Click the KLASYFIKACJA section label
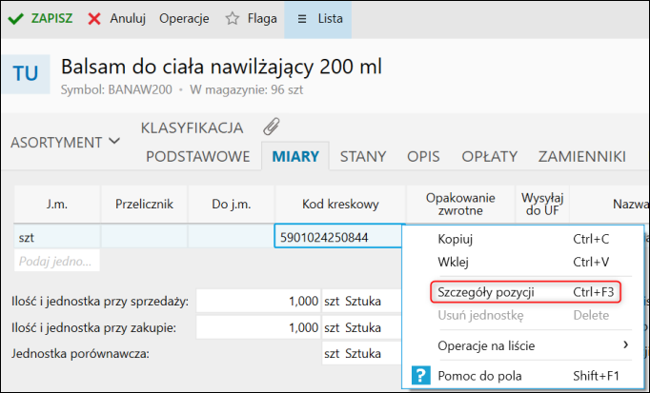Screen dimensions: 650x393 pos(192,128)
